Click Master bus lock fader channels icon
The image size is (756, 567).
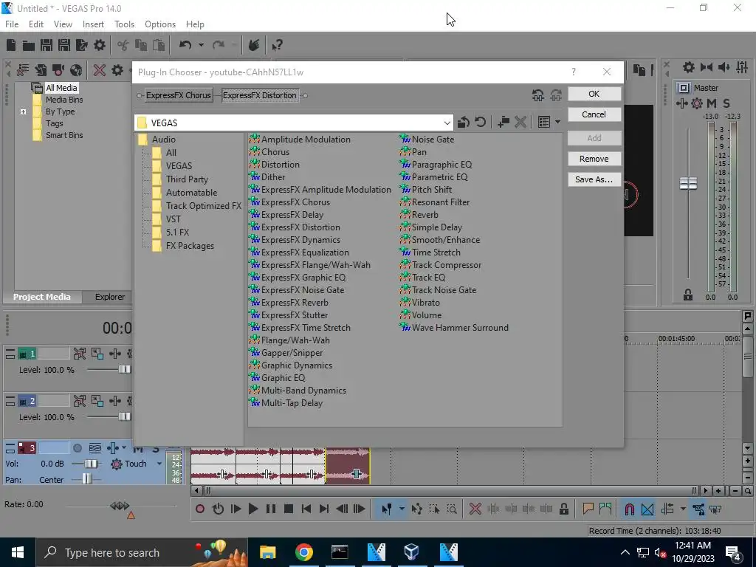[688, 295]
